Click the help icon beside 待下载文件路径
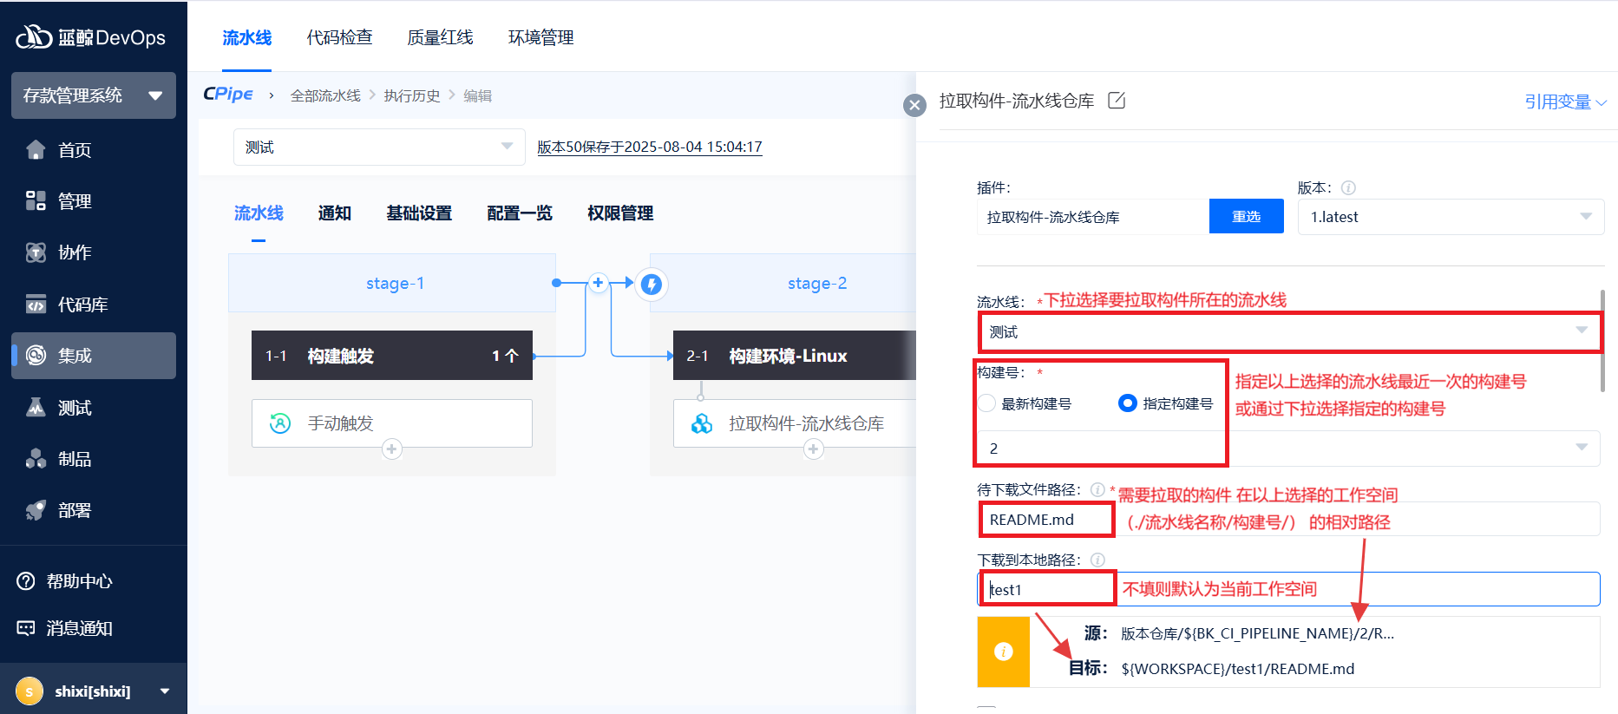The image size is (1618, 714). 1097,489
